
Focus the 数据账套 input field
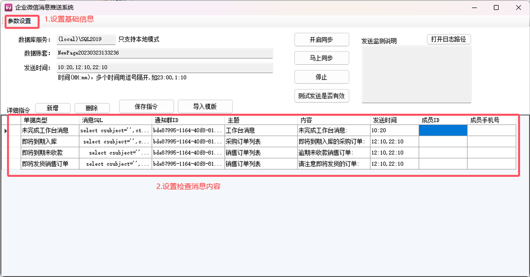tap(165, 53)
